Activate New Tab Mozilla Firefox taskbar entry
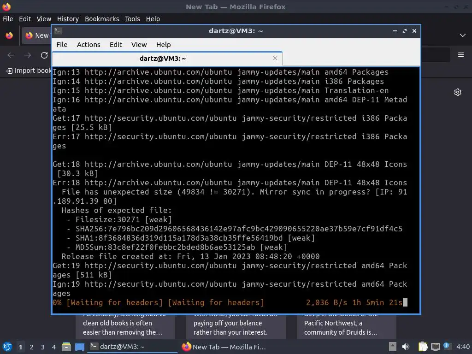 [x=224, y=347]
